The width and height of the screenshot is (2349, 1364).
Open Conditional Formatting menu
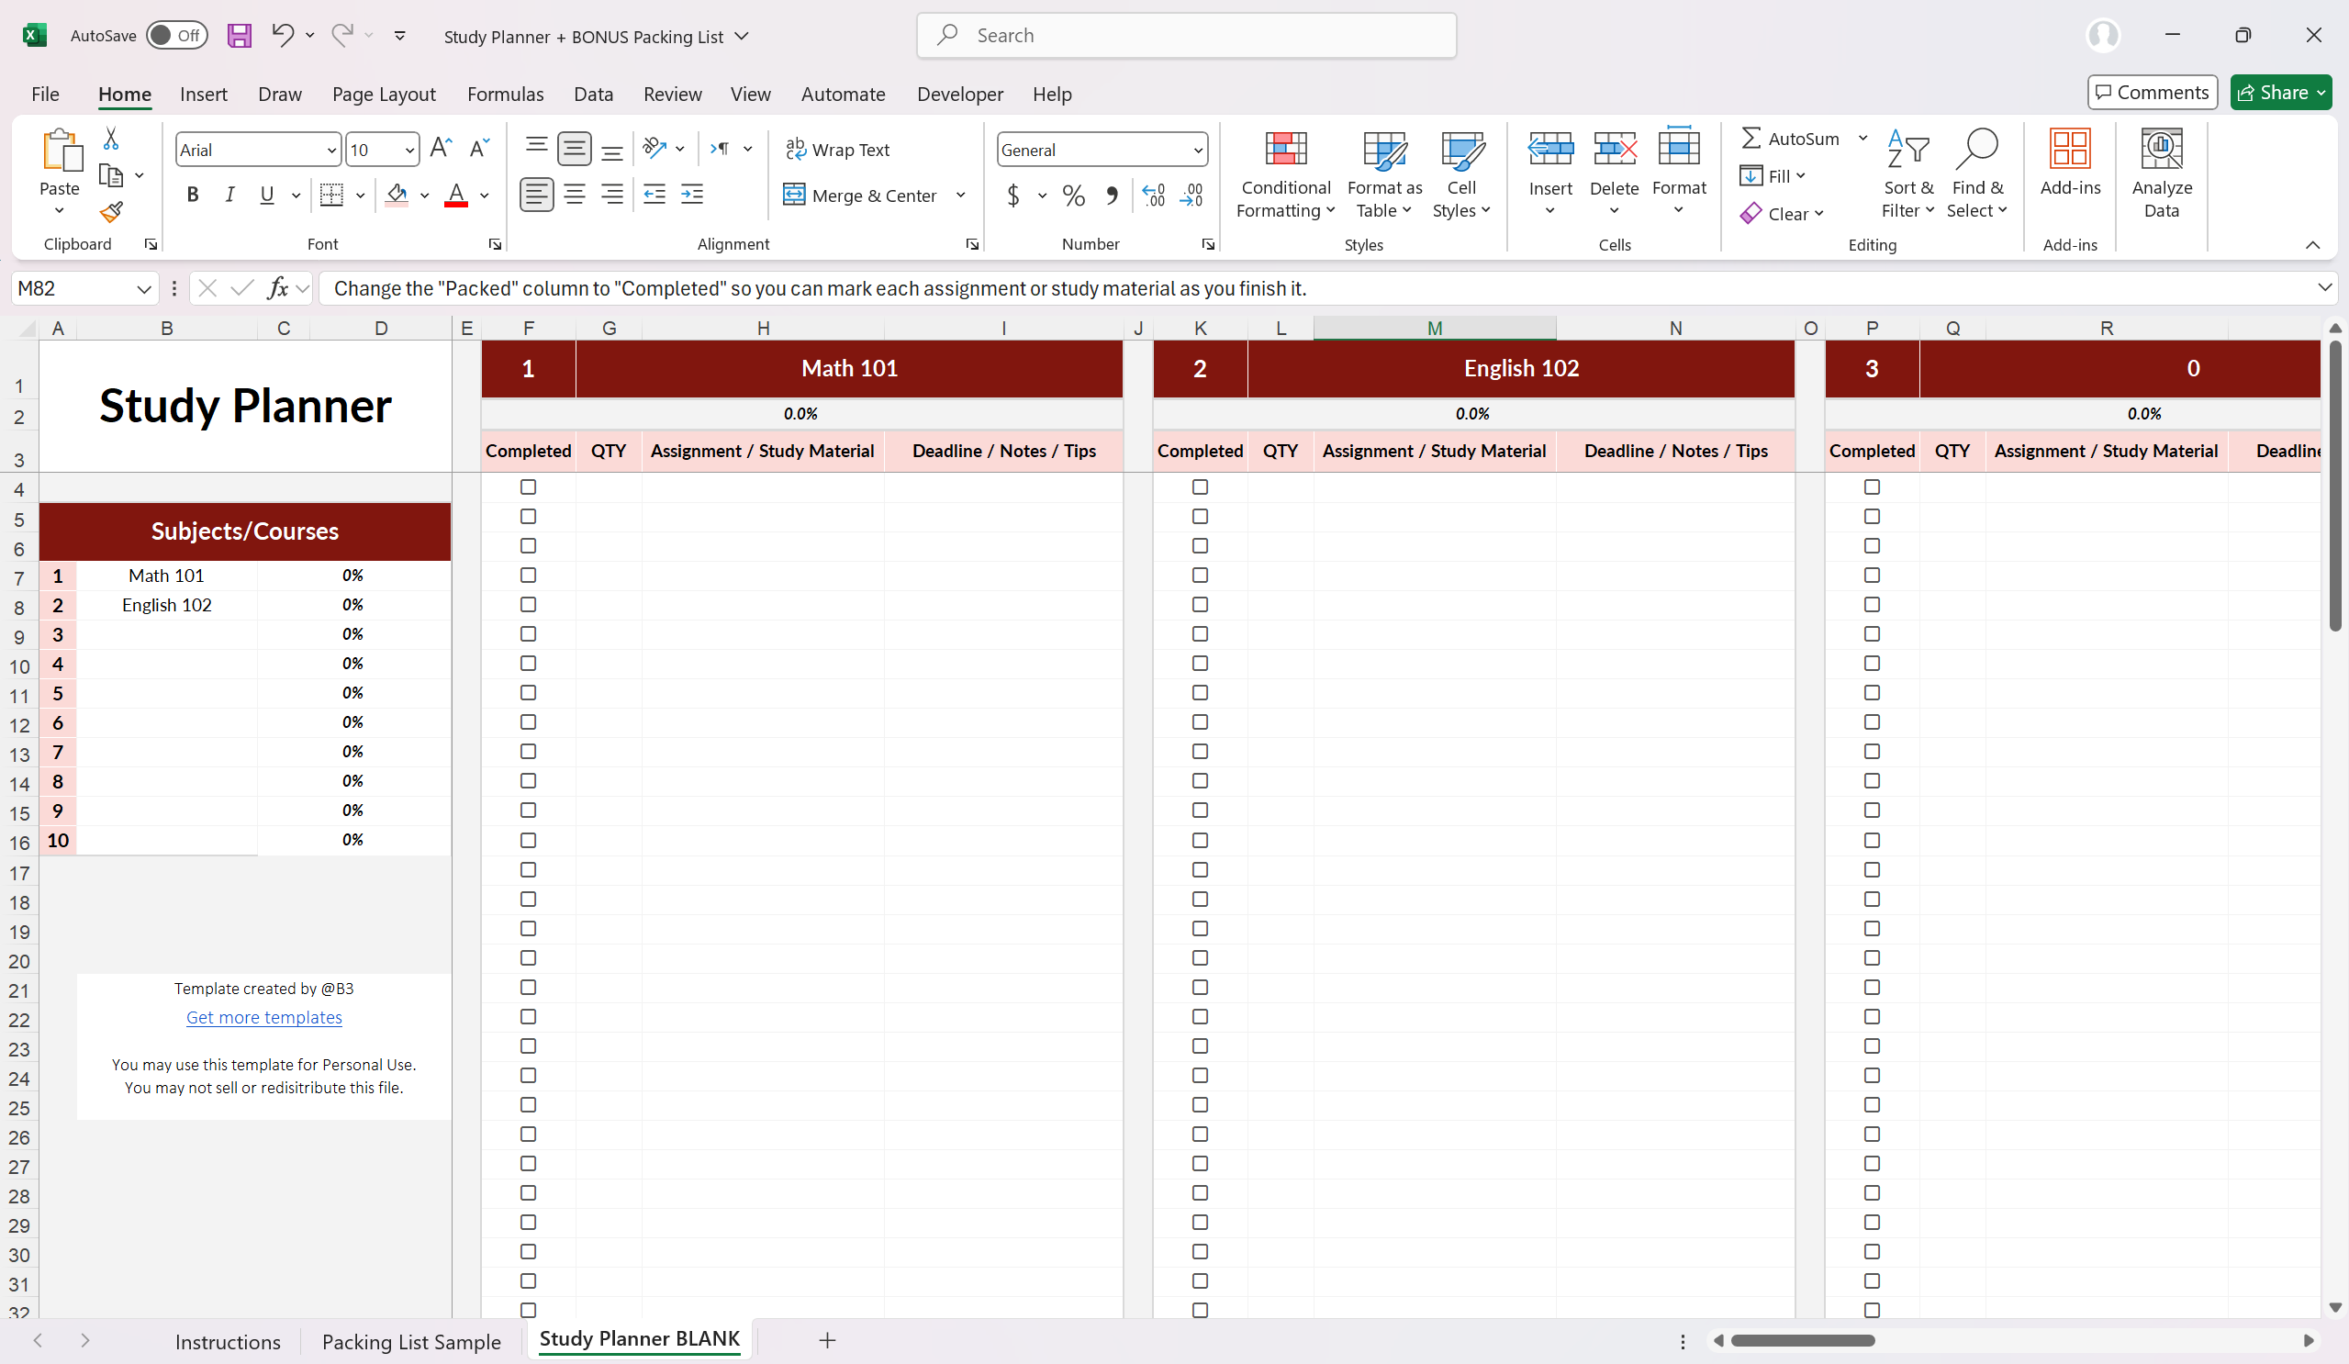tap(1285, 174)
